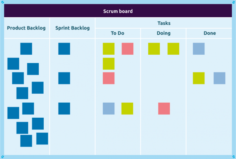Select the green card in the Done column

(199, 78)
